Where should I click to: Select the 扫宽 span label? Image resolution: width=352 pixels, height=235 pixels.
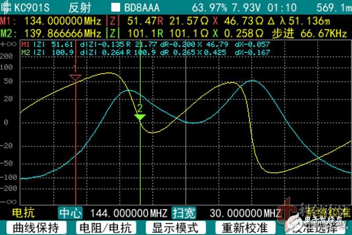point(183,213)
